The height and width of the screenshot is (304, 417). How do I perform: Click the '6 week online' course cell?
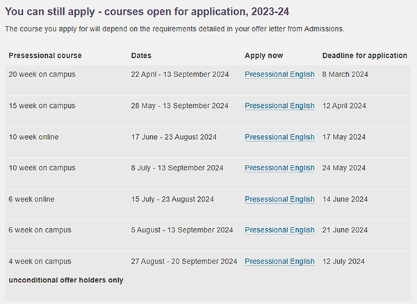tap(31, 199)
